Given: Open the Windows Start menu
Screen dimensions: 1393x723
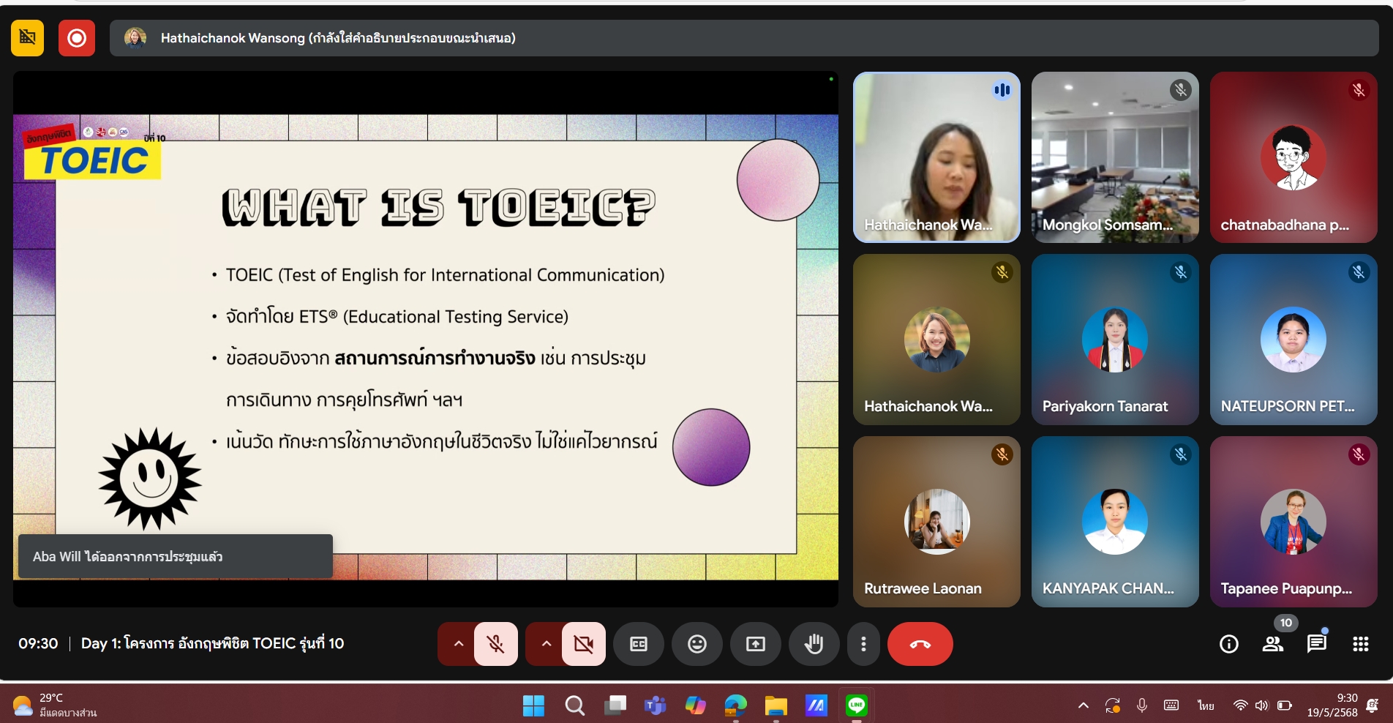Looking at the screenshot, I should coord(533,705).
